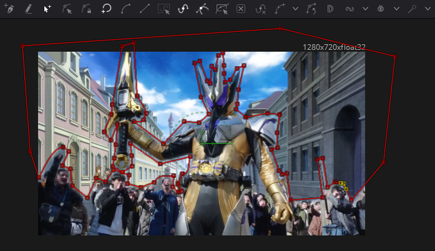Click the add-points path icon
This screenshot has width=435, height=251.
(280, 9)
